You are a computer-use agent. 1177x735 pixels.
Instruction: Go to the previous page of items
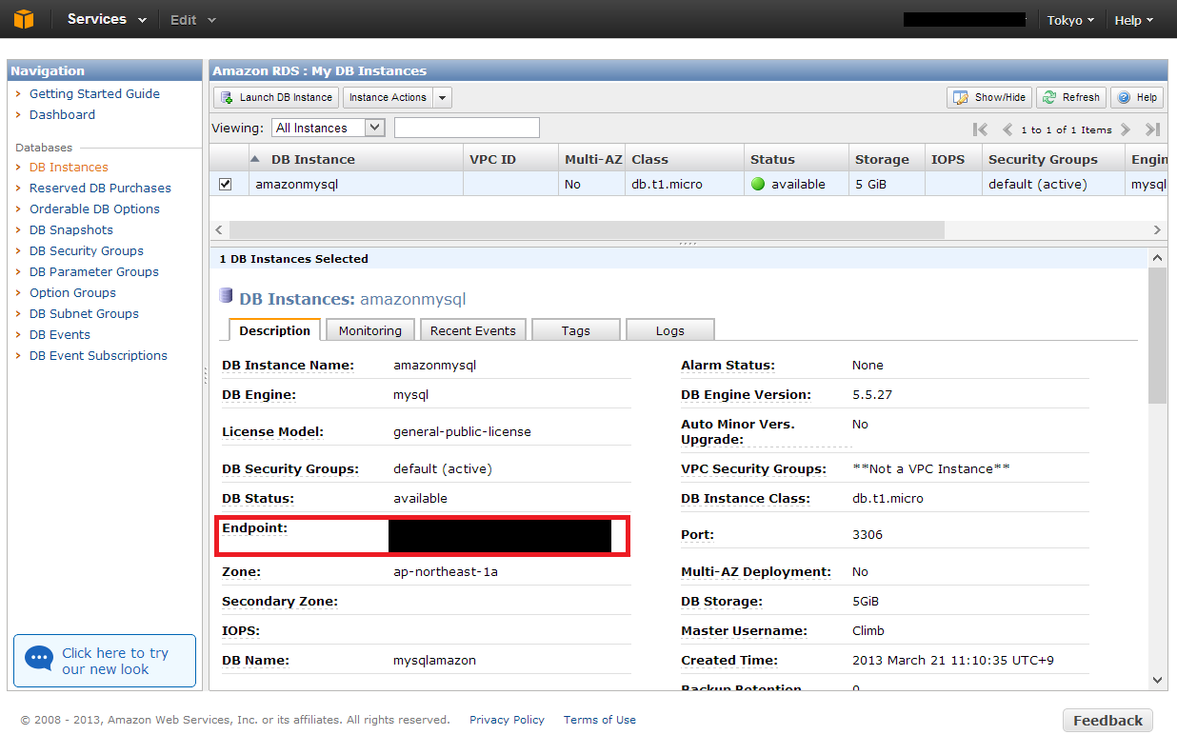point(1007,129)
